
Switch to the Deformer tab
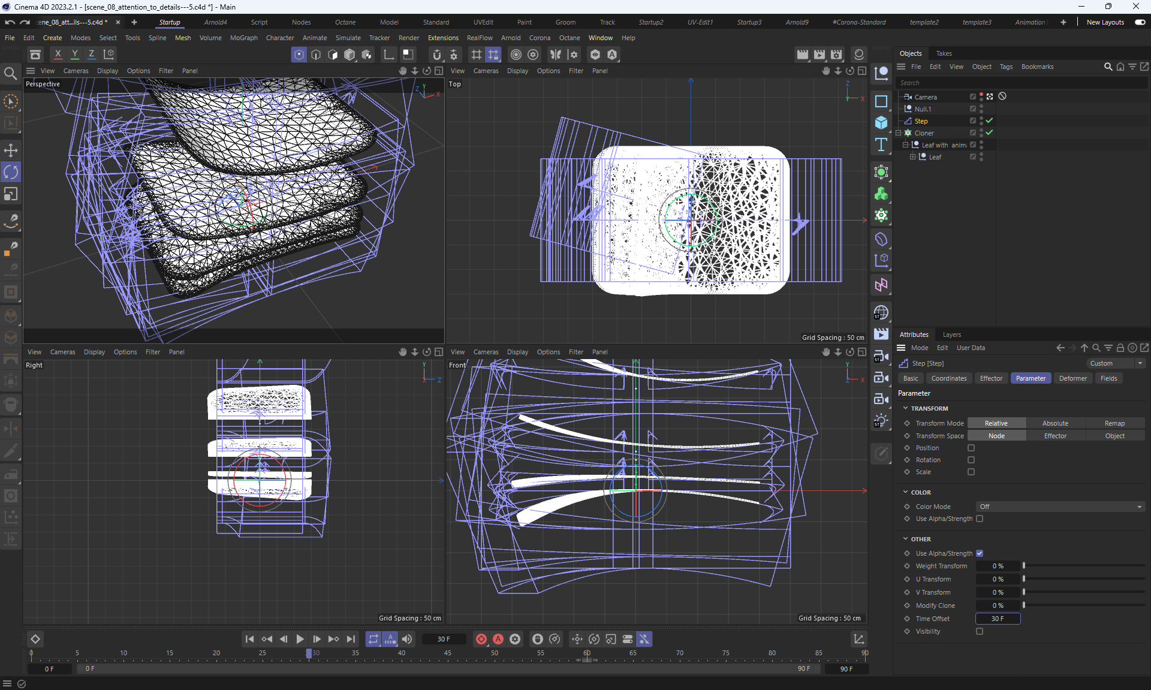pos(1072,378)
